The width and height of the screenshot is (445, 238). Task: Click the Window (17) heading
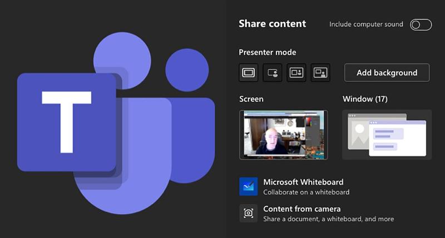pos(365,99)
